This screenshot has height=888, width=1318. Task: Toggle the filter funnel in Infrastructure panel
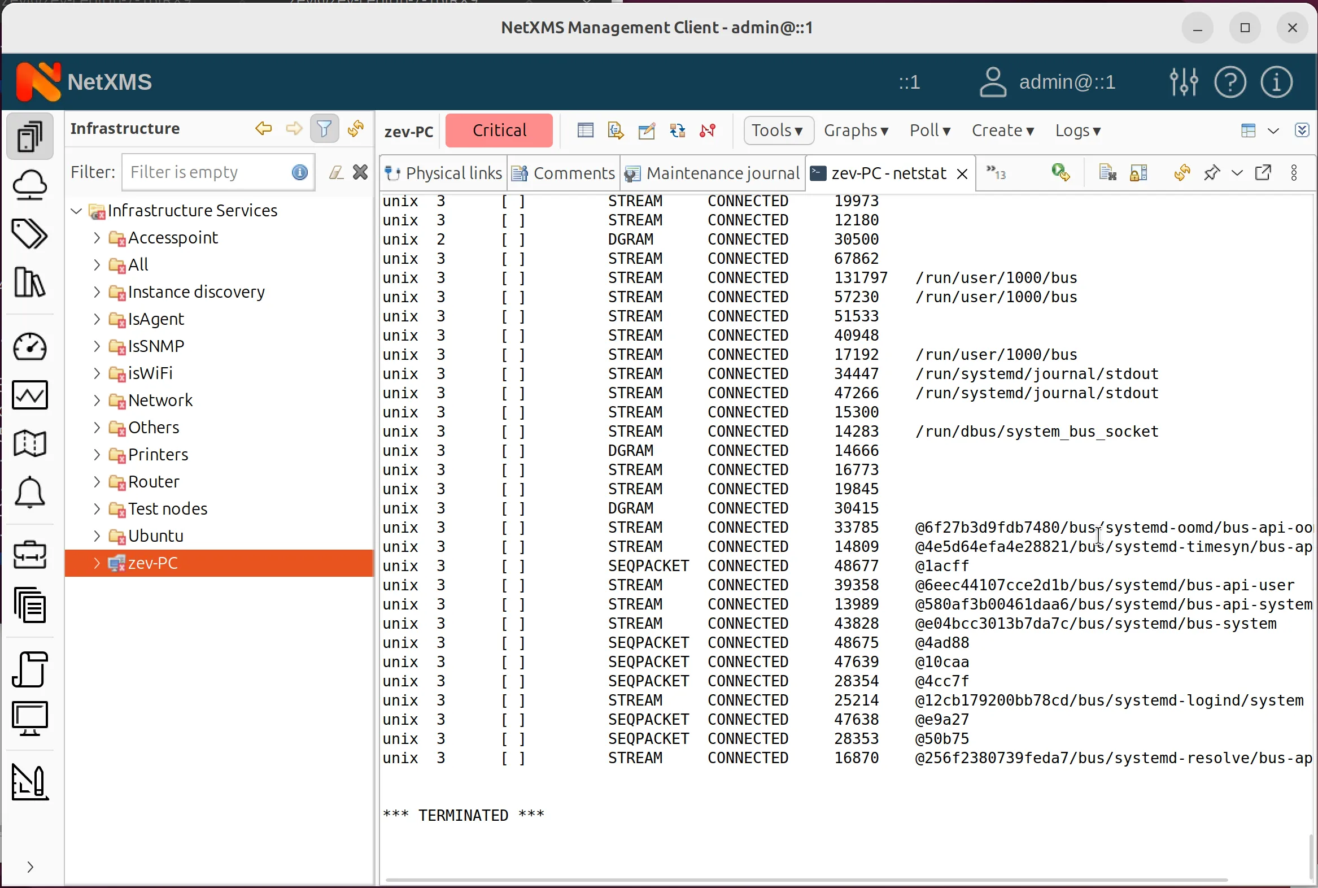pyautogui.click(x=324, y=129)
